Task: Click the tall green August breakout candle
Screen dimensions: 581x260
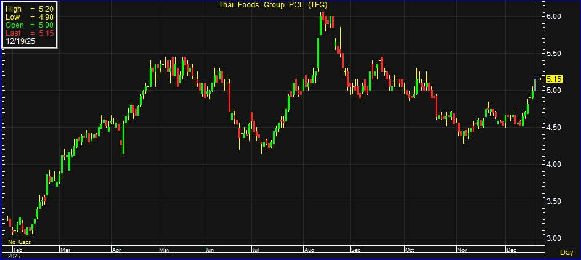Action: click(319, 54)
